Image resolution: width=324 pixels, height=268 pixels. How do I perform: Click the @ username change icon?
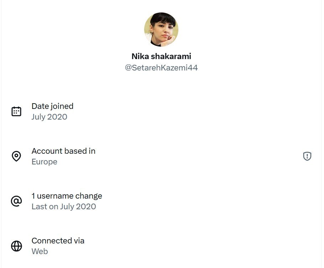[x=16, y=201]
